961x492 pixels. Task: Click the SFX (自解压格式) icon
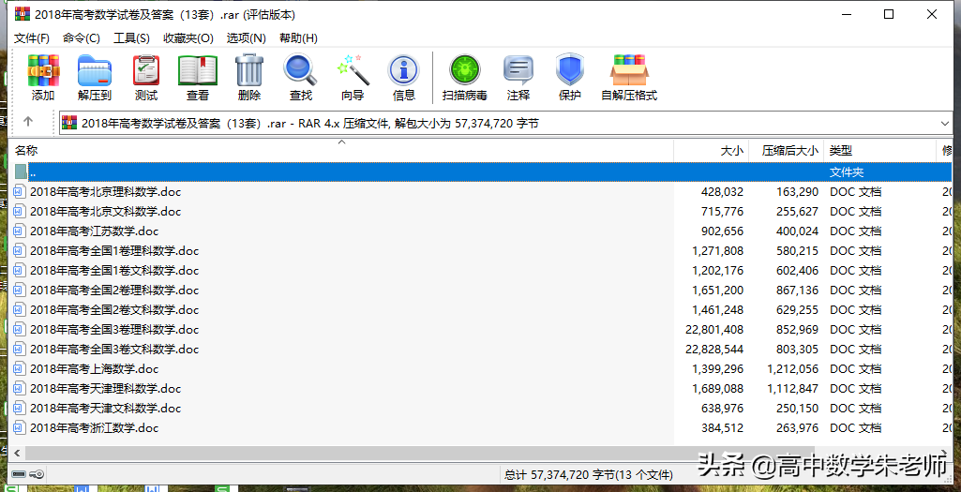click(x=629, y=77)
